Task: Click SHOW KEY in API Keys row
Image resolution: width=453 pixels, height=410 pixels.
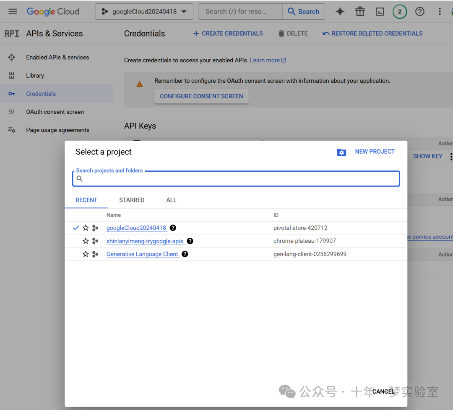Action: (427, 156)
